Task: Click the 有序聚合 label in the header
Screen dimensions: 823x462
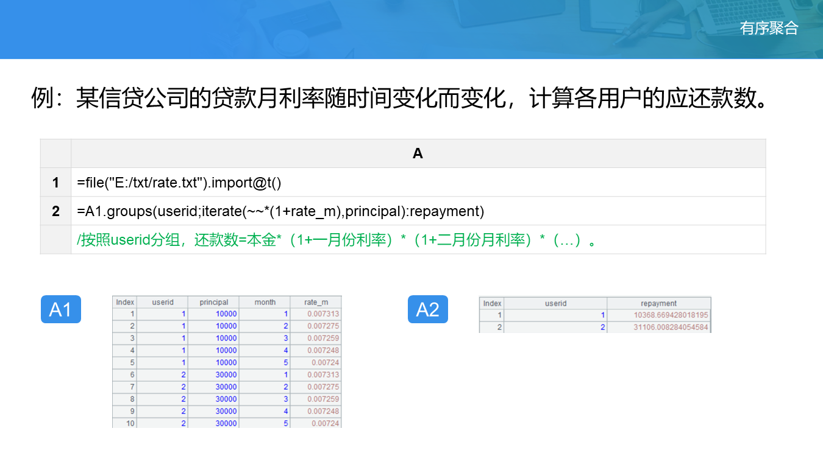Action: pos(769,28)
